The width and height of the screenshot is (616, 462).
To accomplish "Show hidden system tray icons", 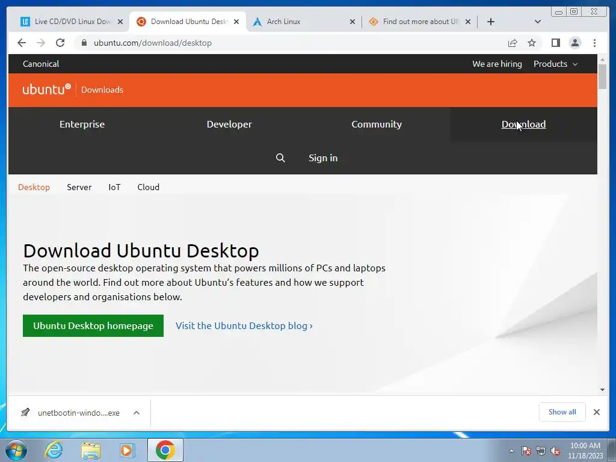I will [x=511, y=451].
